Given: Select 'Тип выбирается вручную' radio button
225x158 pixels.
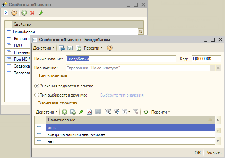Looking at the screenshot, I should click(x=37, y=95).
